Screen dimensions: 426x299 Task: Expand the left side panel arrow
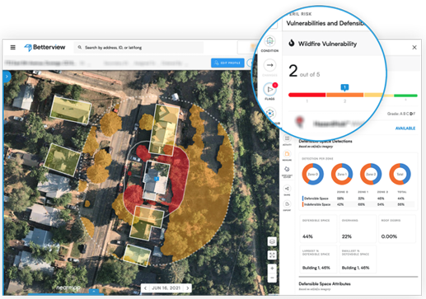[7, 77]
